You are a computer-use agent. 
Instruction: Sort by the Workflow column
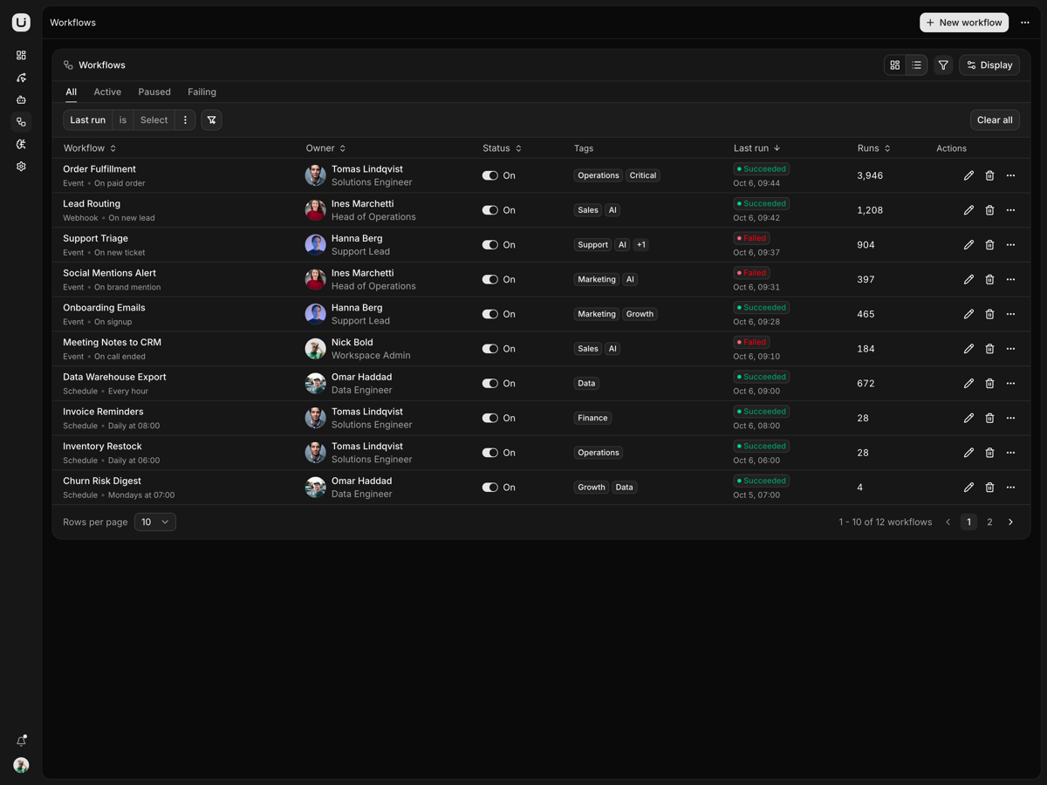pos(90,148)
